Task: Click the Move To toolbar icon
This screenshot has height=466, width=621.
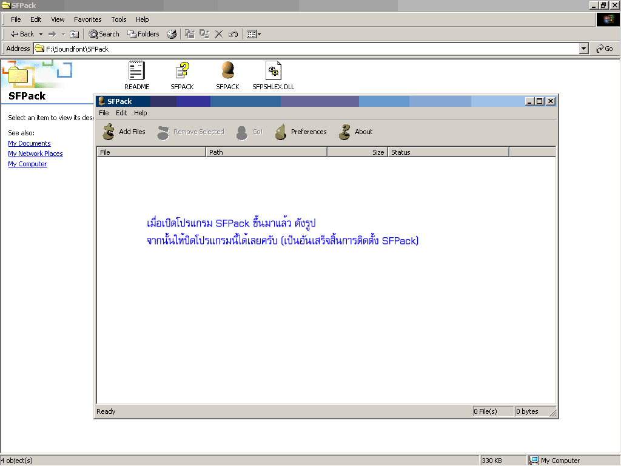Action: point(190,34)
